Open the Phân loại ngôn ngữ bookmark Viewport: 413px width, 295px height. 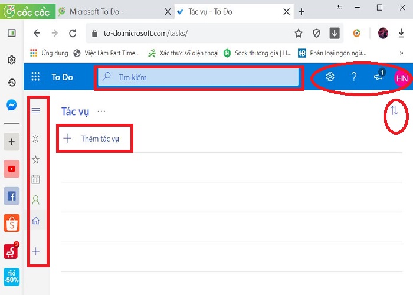click(332, 53)
